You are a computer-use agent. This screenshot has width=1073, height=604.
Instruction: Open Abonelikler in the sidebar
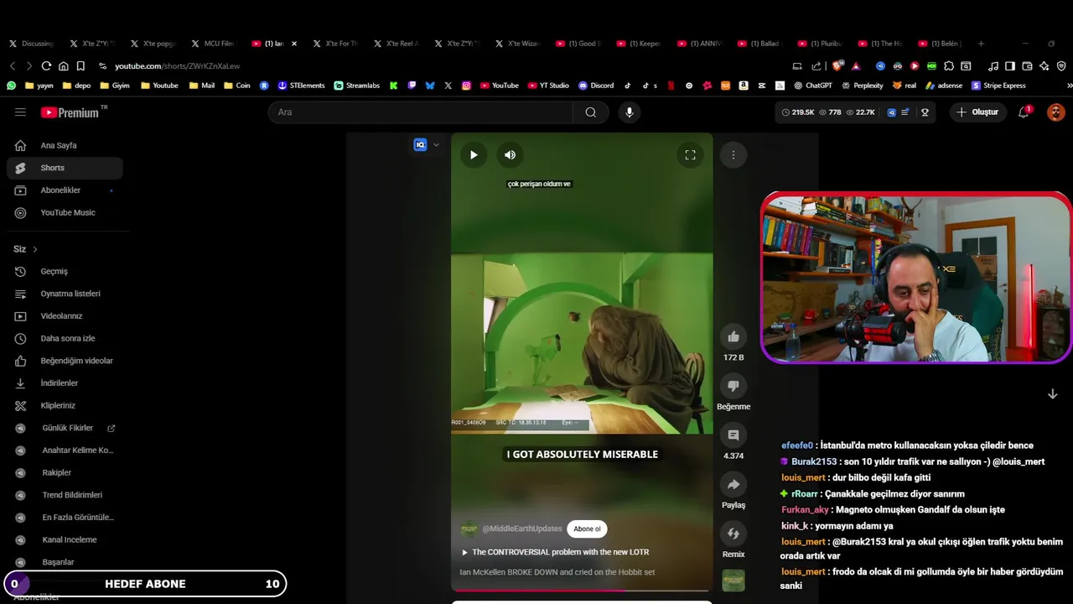click(65, 190)
